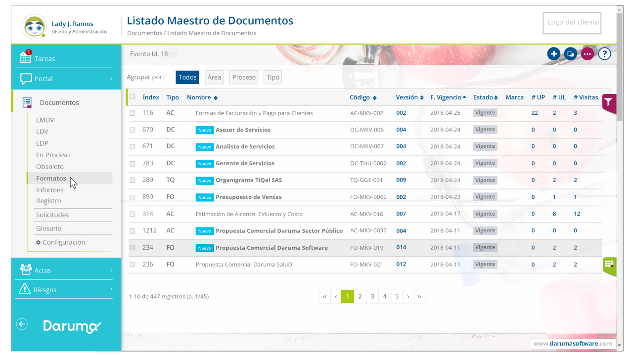This screenshot has width=633, height=357.
Task: Go to previous page arrow
Action: pyautogui.click(x=336, y=297)
